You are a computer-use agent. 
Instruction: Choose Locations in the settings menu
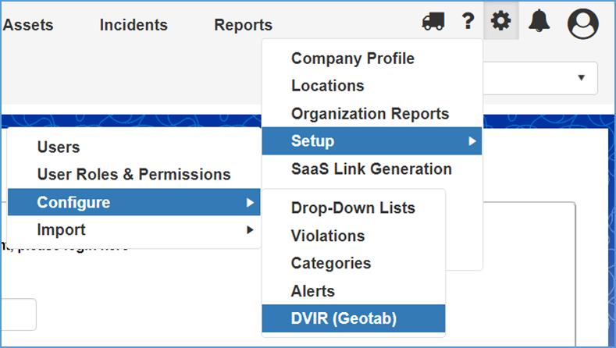click(327, 86)
